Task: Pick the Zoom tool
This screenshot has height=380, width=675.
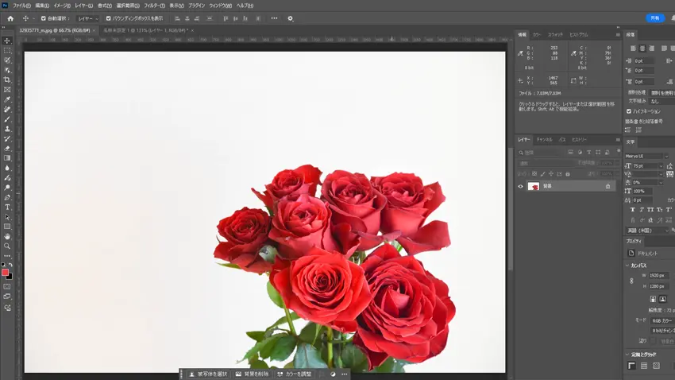Action: click(x=7, y=246)
